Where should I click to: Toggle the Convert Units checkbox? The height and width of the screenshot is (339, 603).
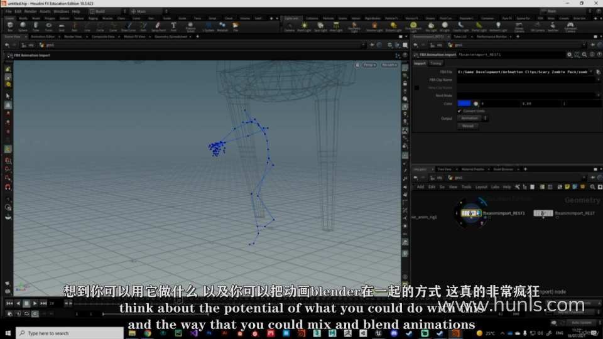point(460,111)
